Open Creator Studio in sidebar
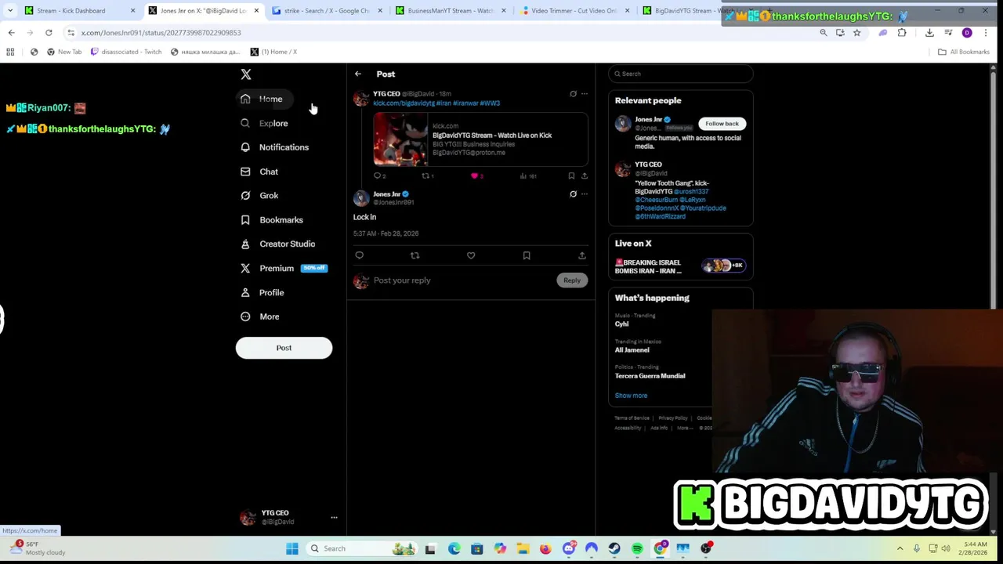This screenshot has height=564, width=1003. tap(278, 244)
